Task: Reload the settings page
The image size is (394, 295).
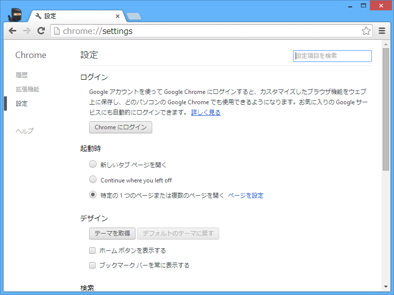Action: [41, 31]
